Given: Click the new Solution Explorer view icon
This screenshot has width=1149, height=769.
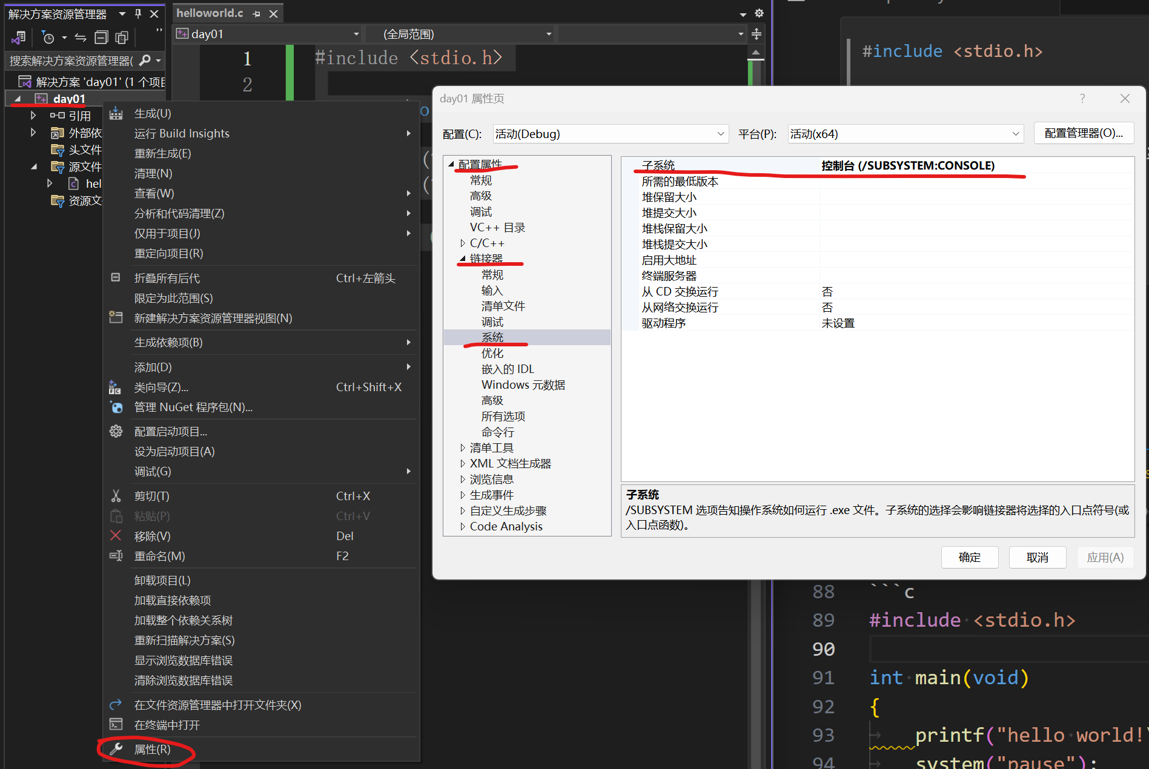Looking at the screenshot, I should point(116,317).
